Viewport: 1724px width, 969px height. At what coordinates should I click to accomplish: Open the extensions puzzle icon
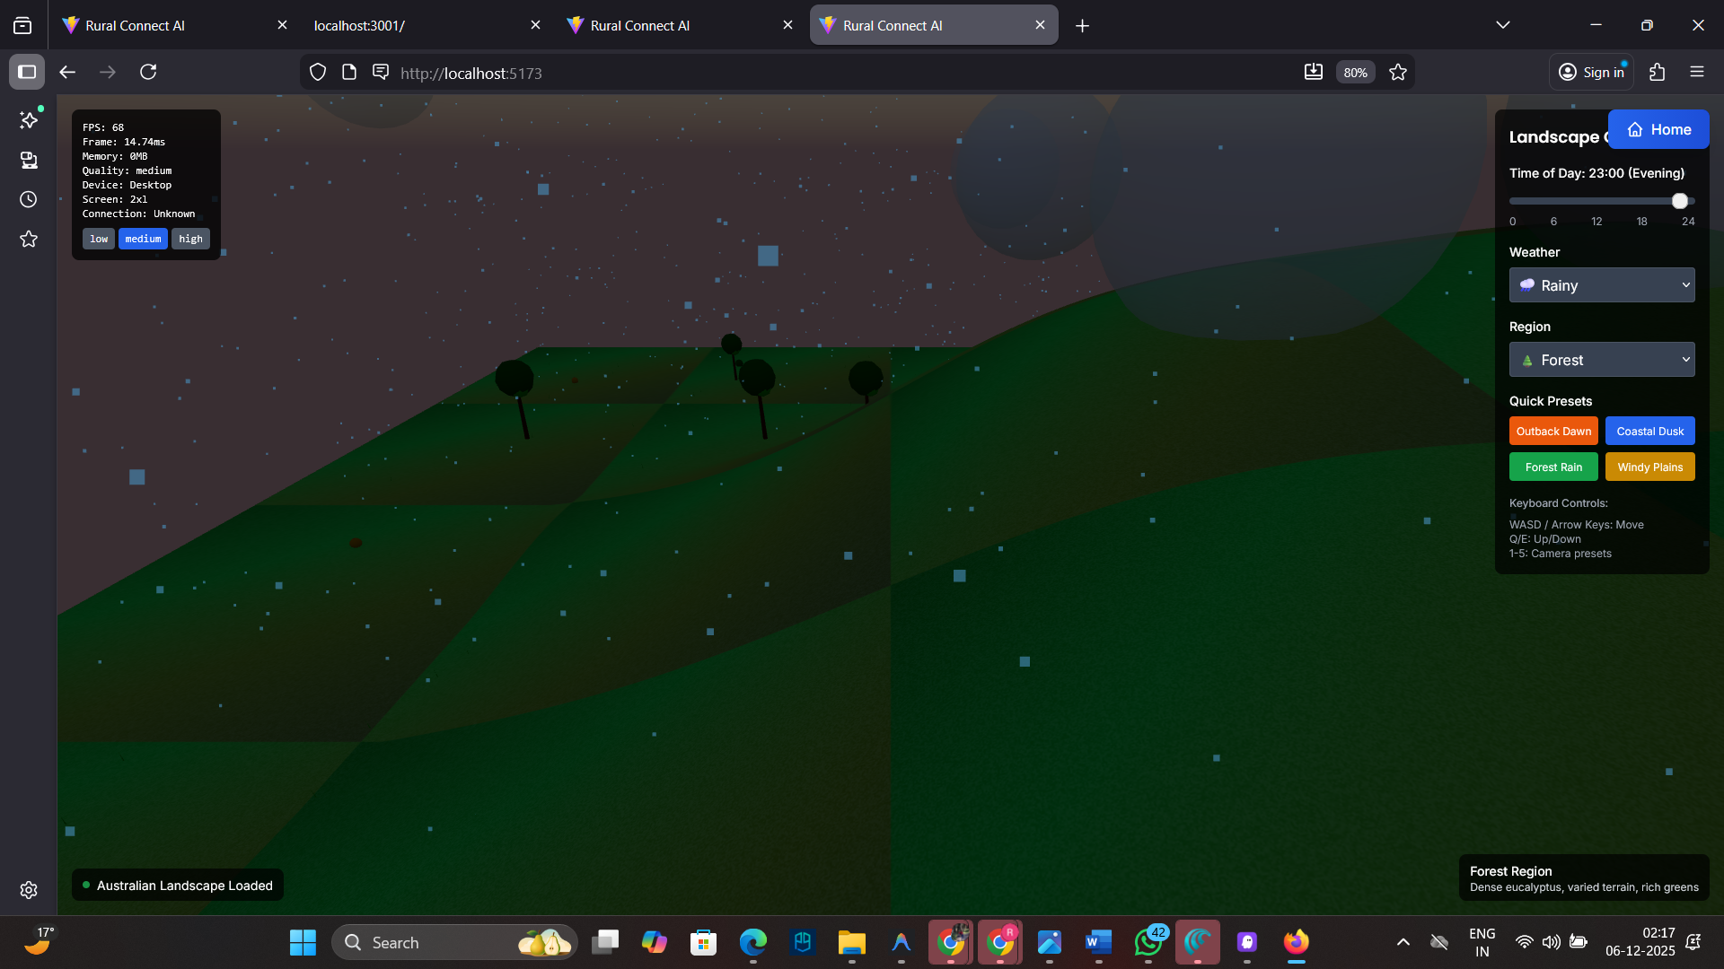(x=1657, y=72)
